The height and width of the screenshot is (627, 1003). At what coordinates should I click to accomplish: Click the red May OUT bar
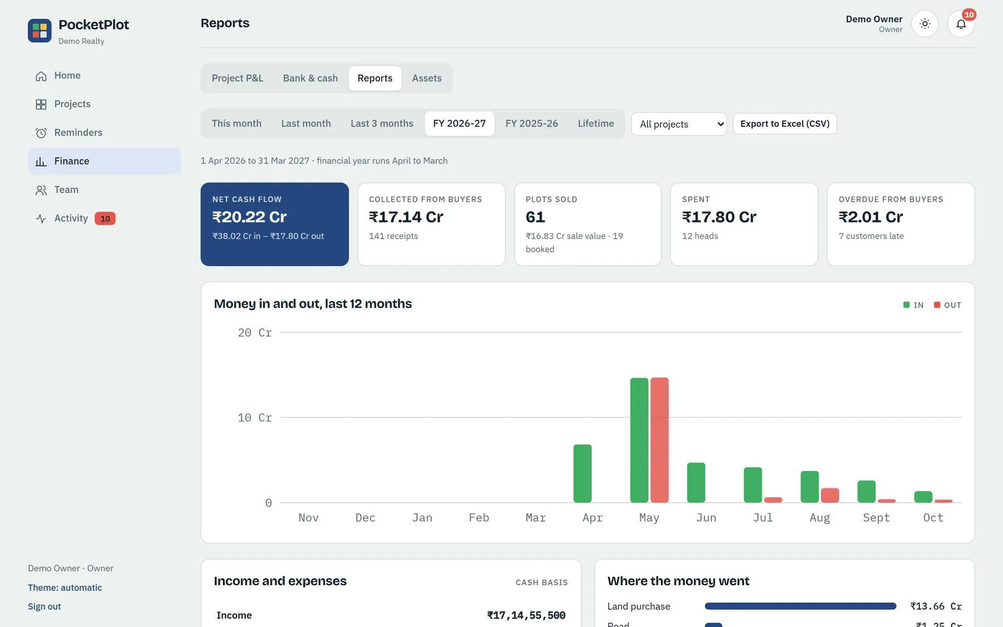pyautogui.click(x=660, y=440)
